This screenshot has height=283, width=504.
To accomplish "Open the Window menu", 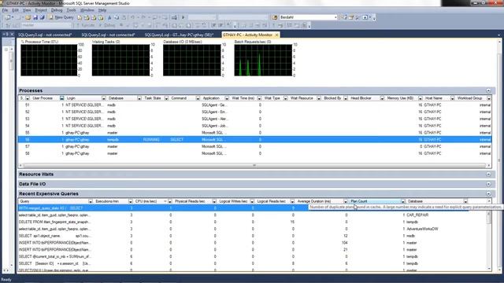I will 87,10.
